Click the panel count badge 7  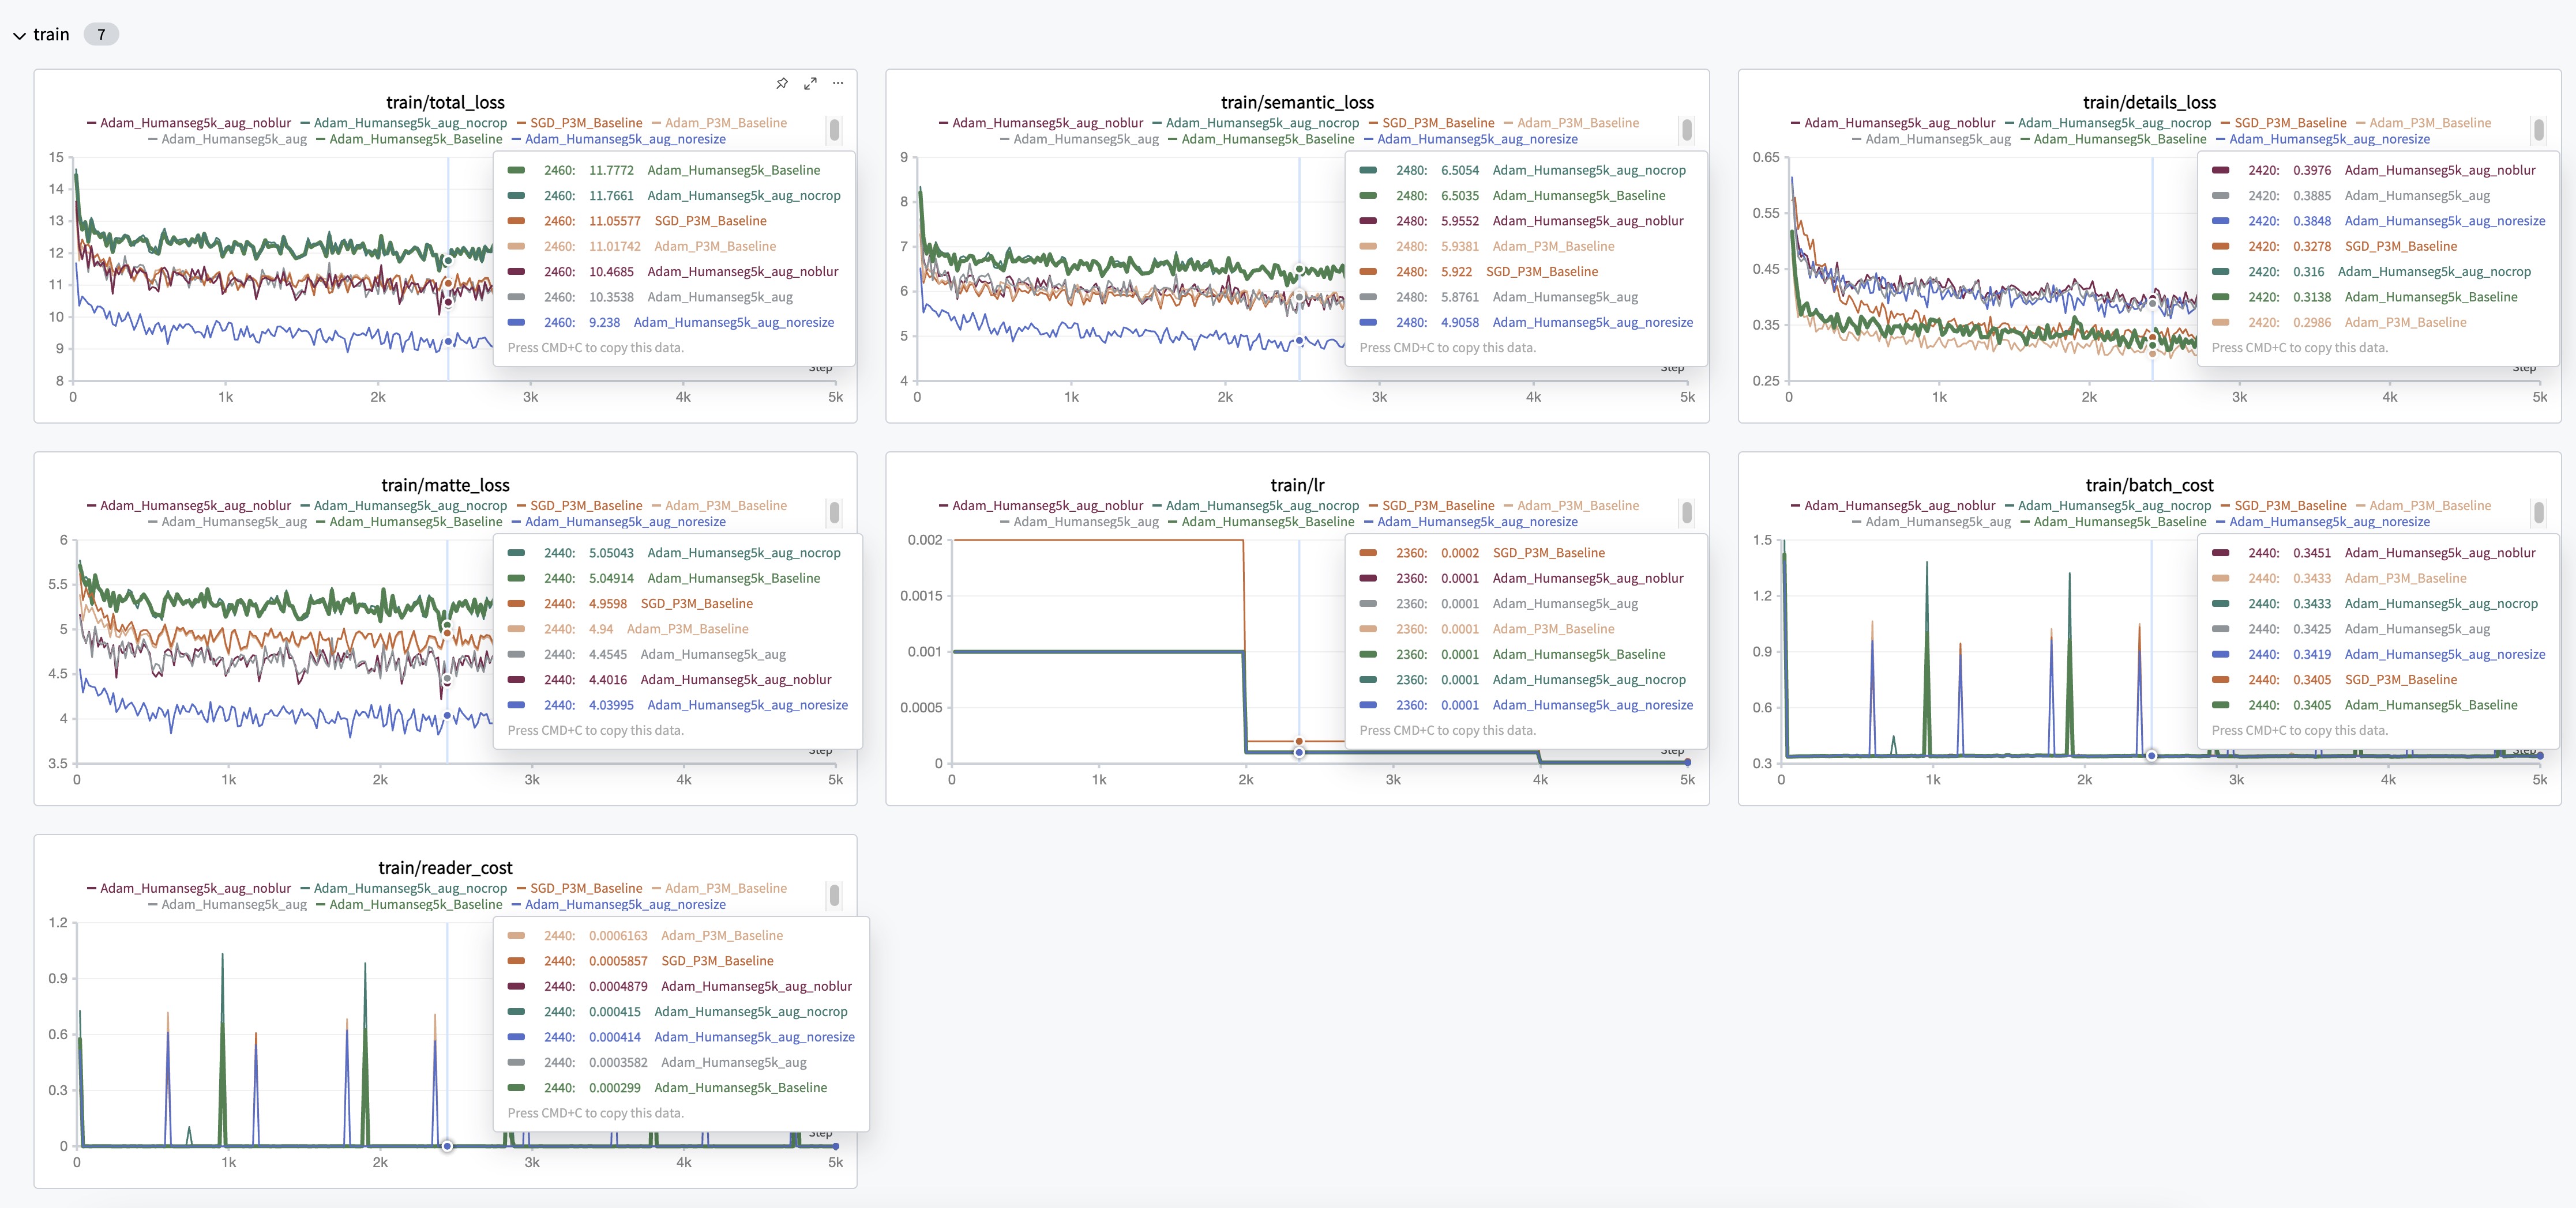101,34
